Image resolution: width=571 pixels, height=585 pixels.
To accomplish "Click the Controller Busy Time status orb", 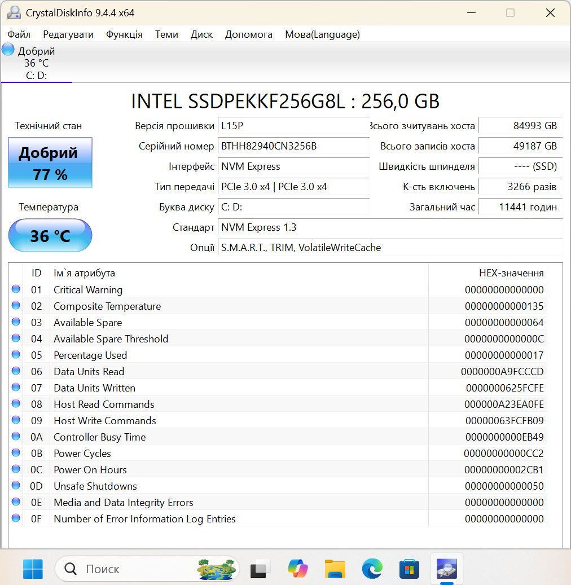I will [x=16, y=437].
